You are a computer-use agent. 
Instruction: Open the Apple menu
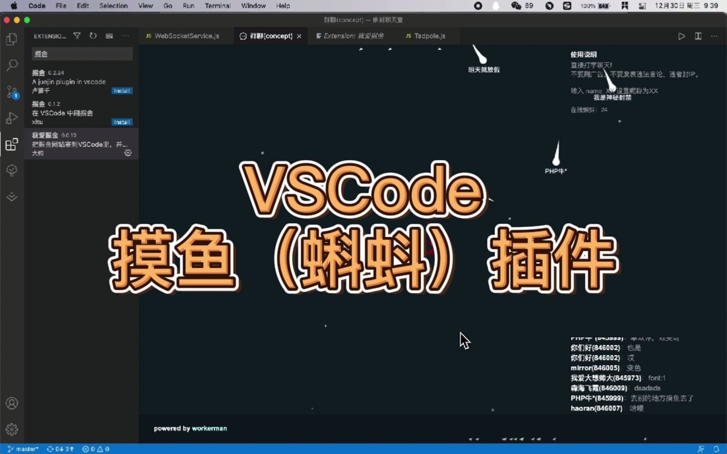[13, 6]
